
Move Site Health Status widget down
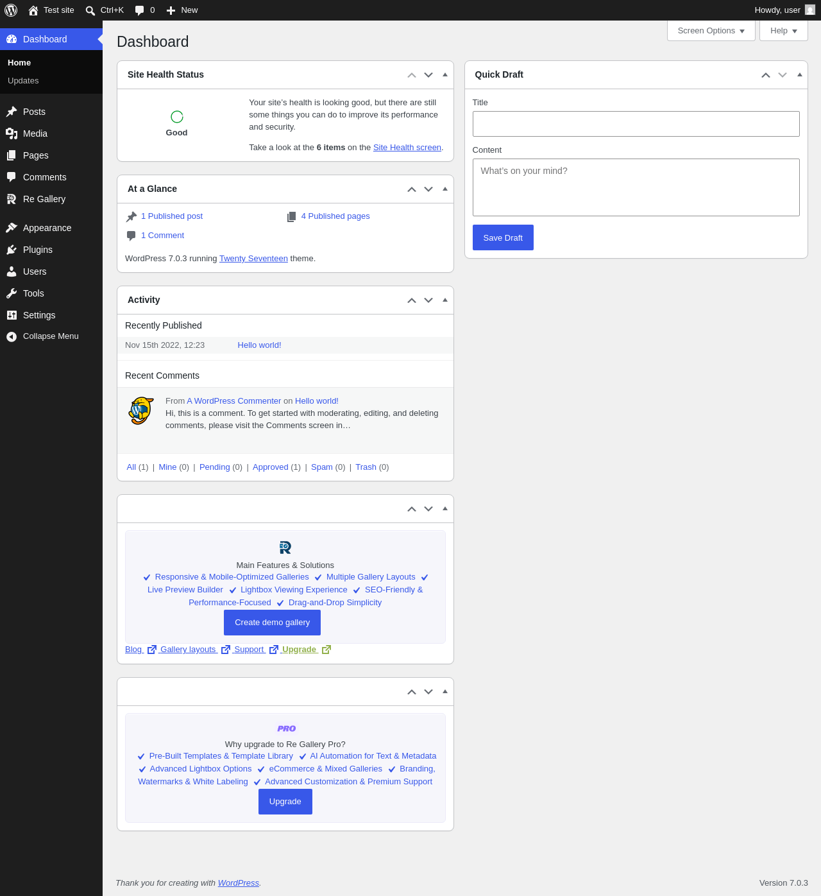428,75
